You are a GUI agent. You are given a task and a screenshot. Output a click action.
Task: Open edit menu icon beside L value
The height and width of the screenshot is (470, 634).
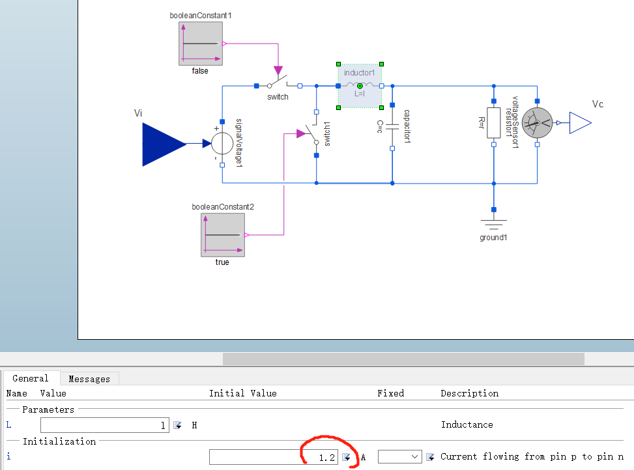point(177,425)
